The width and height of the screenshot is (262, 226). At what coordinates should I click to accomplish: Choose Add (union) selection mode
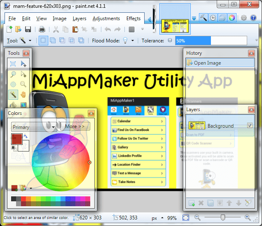(53, 41)
